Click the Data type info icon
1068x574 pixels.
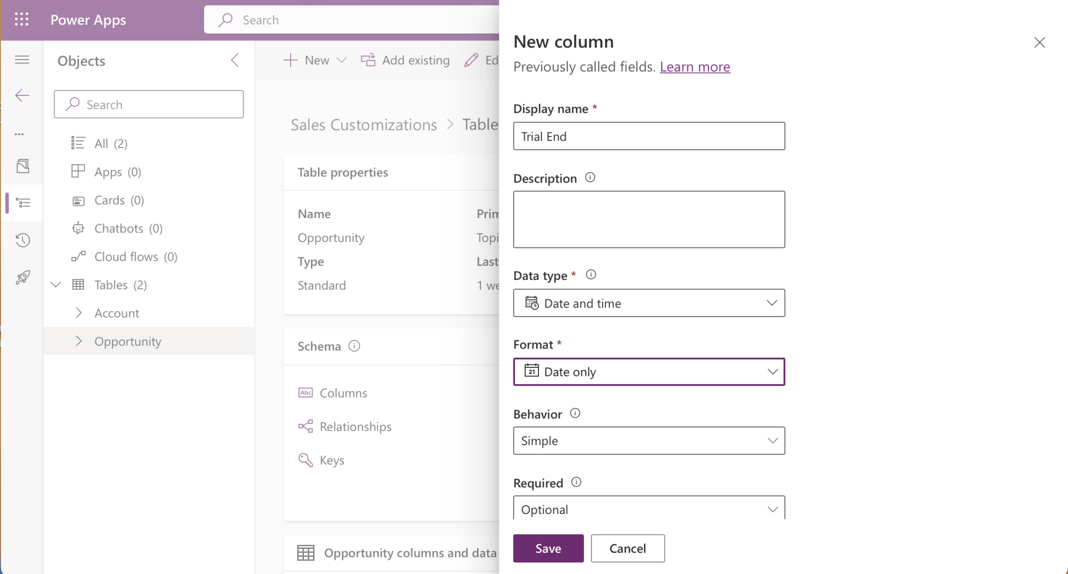point(590,274)
